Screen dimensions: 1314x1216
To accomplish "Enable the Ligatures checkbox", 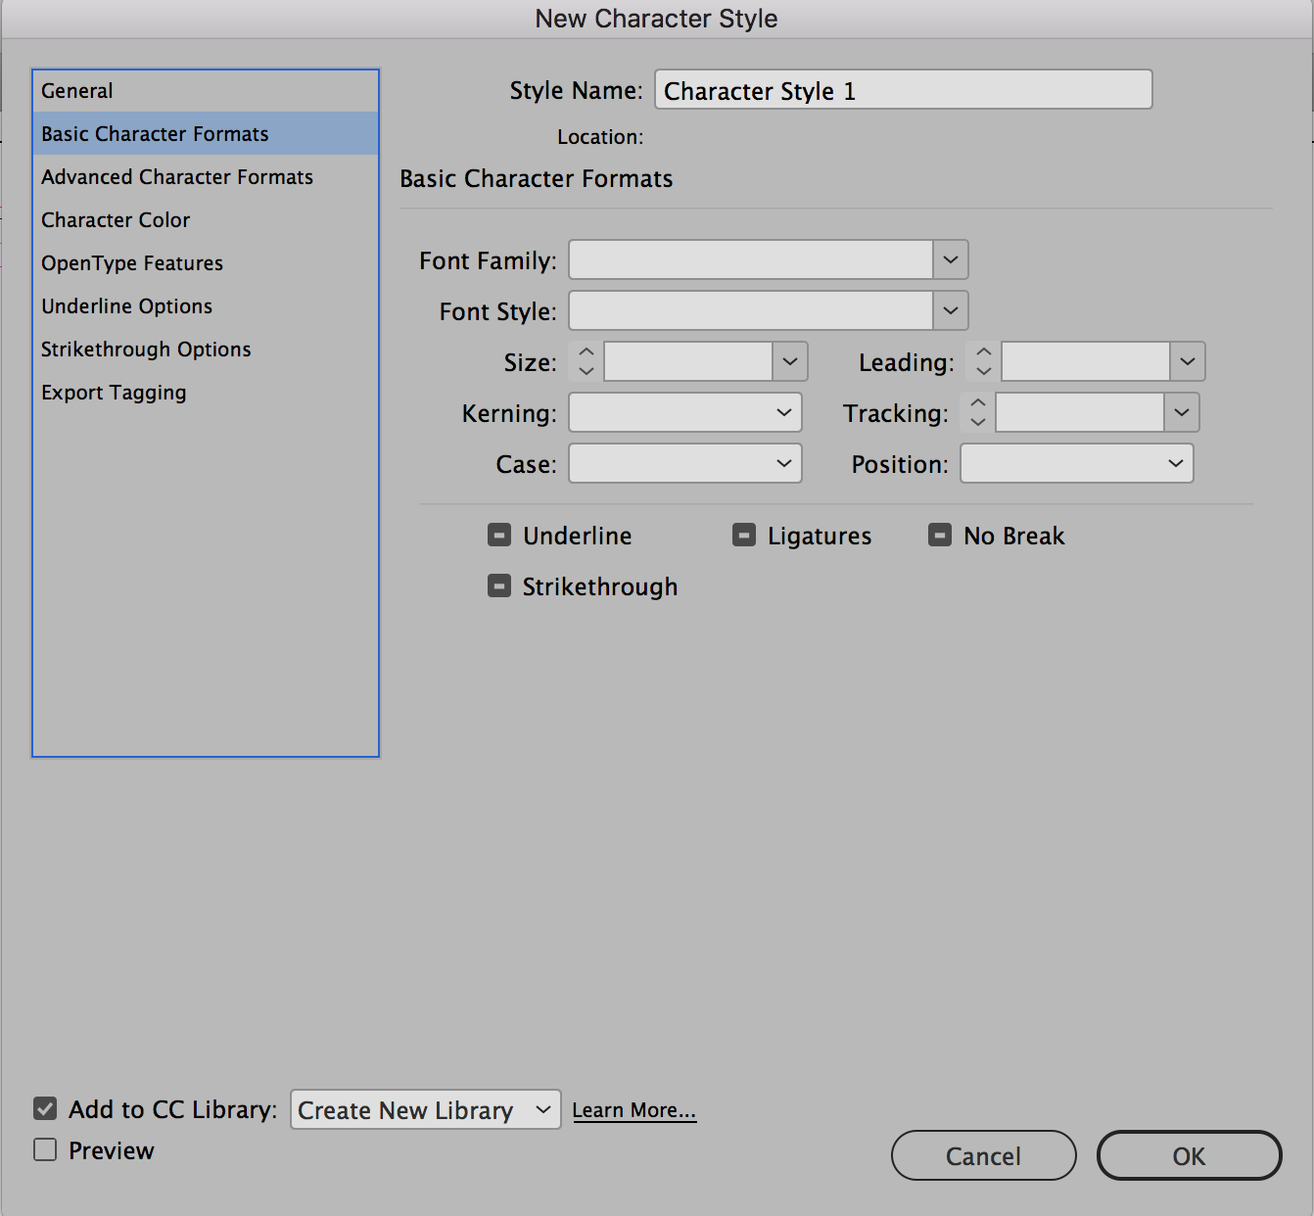I will coord(744,536).
